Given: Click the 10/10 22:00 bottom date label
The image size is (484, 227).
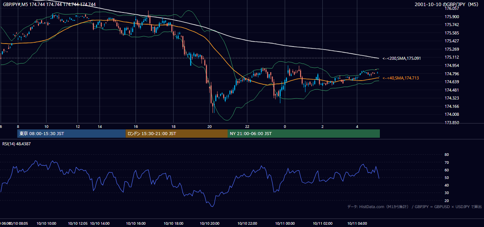Looking at the screenshot, I should (x=247, y=224).
